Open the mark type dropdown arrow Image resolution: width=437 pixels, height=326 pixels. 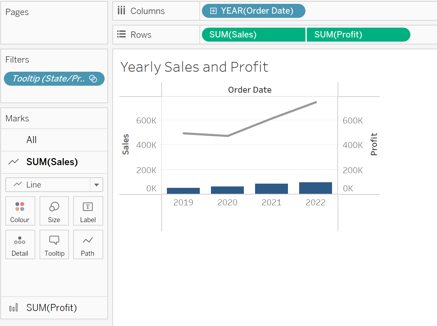(97, 185)
